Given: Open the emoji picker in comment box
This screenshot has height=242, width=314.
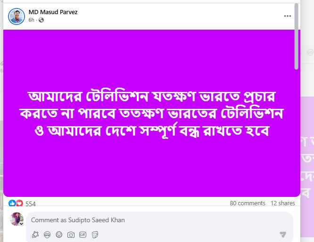Looking at the screenshot, I should [x=59, y=234].
